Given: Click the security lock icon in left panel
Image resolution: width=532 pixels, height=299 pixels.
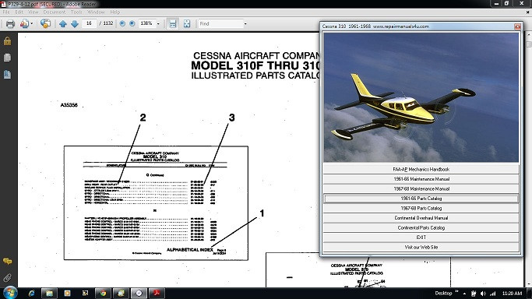Looking at the screenshot, I should (x=8, y=41).
